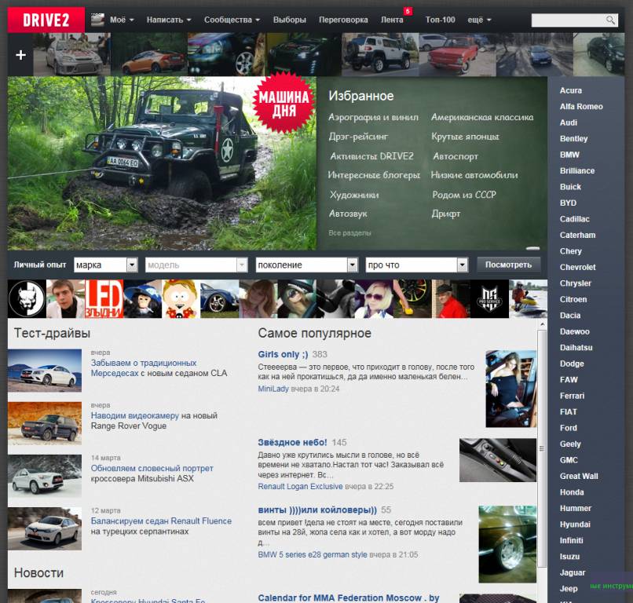The width and height of the screenshot is (633, 603).
Task: Expand the марка dropdown
Action: (x=132, y=265)
